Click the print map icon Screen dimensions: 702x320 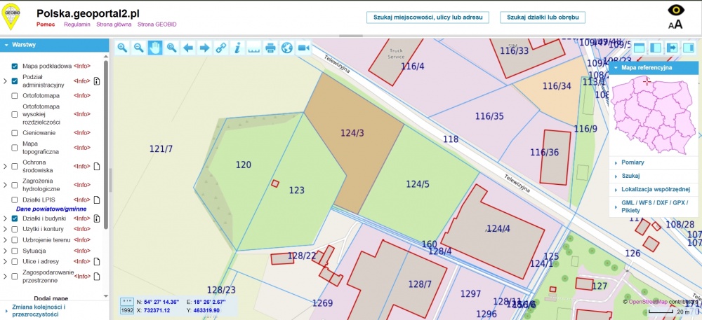coord(270,48)
